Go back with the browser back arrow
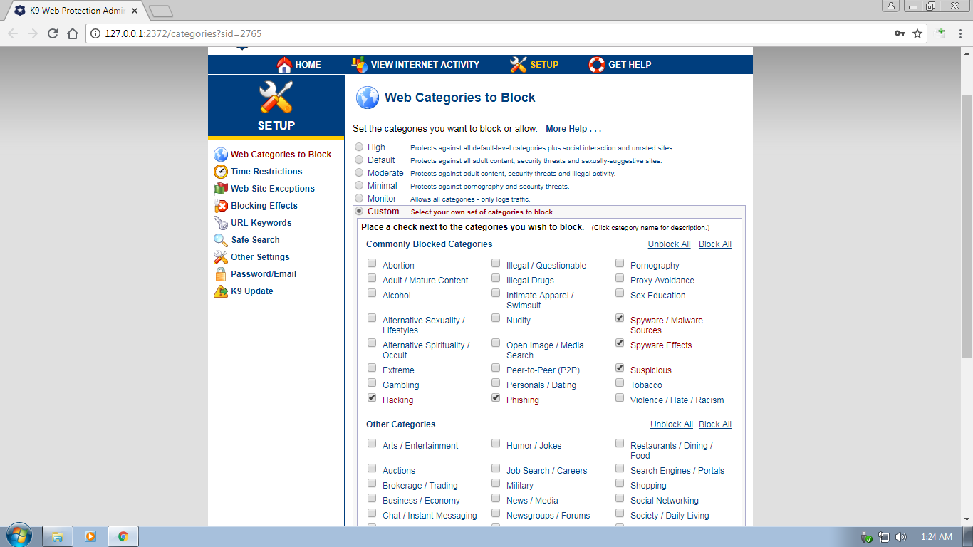Viewport: 973px width, 547px height. (x=13, y=33)
